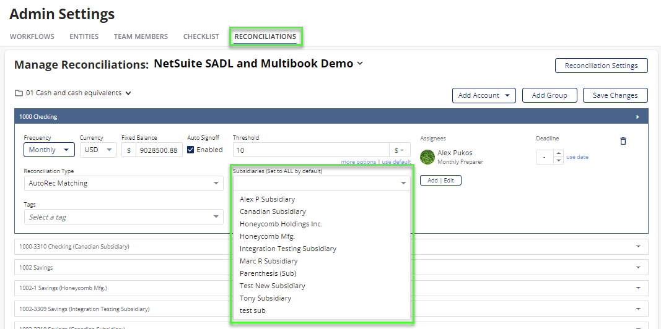Decrease deadline with the down stepper arrow
The height and width of the screenshot is (329, 661).
559,160
